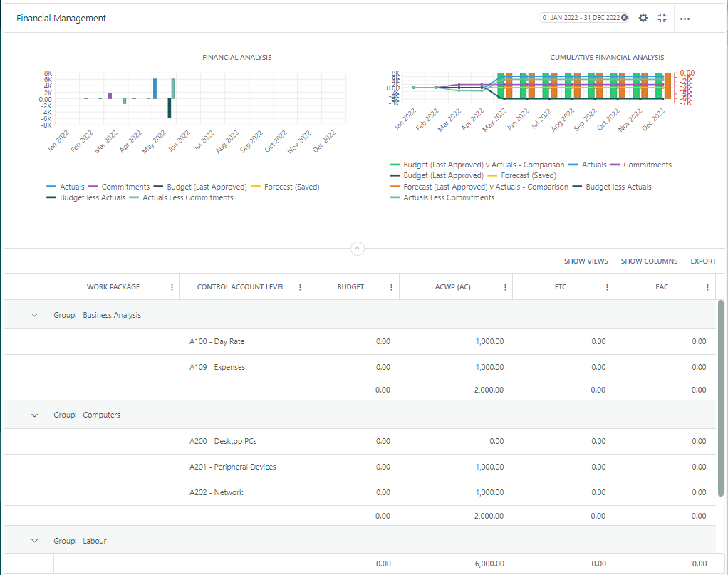The width and height of the screenshot is (728, 575).
Task: Toggle Budget less Actuals legend in Cumulative chart
Action: click(x=611, y=187)
